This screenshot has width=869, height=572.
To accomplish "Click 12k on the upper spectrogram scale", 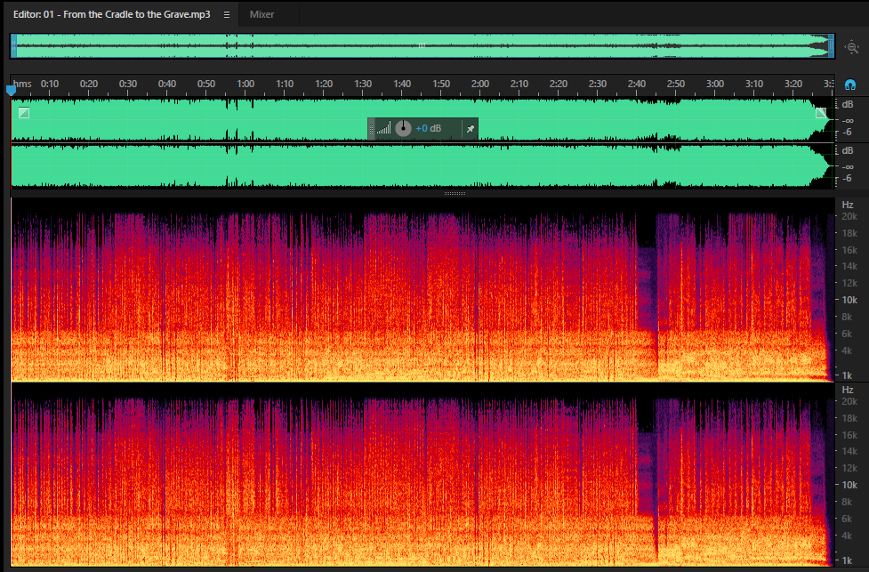I will [849, 283].
